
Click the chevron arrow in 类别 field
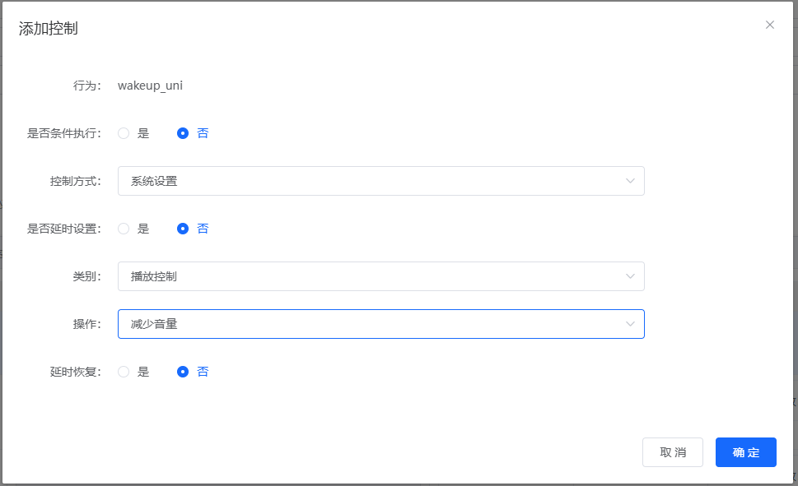(630, 276)
